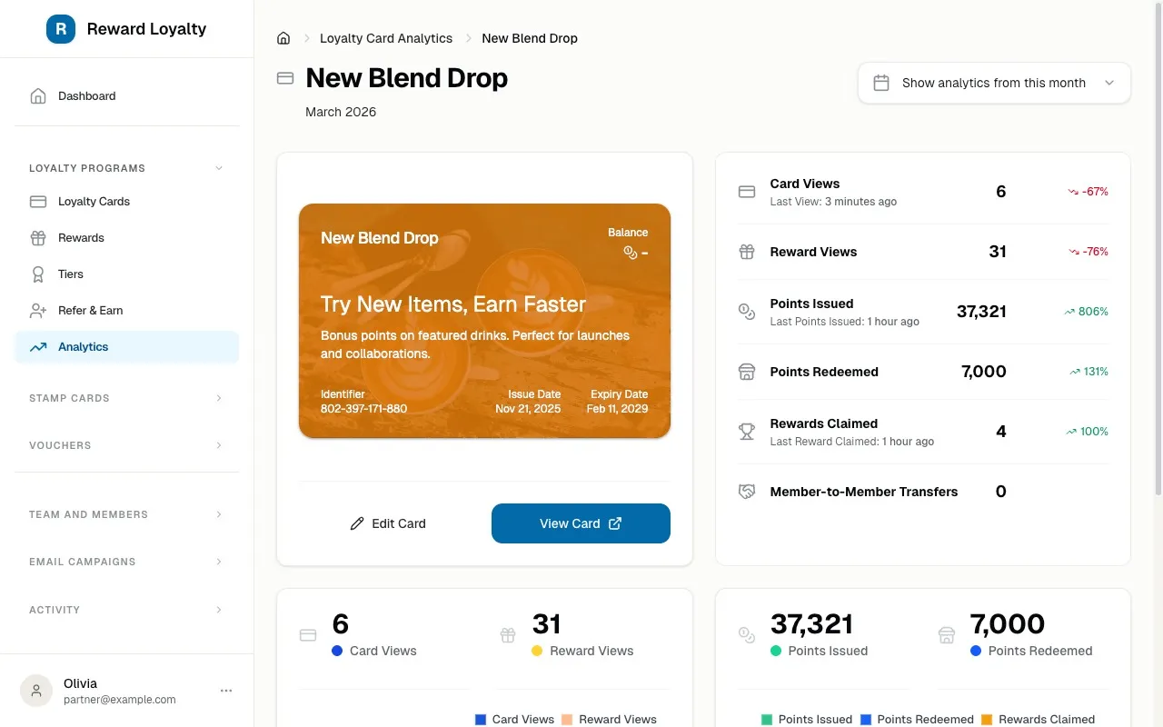This screenshot has height=727, width=1163.
Task: Click the home breadcrumb icon
Action: tap(283, 37)
